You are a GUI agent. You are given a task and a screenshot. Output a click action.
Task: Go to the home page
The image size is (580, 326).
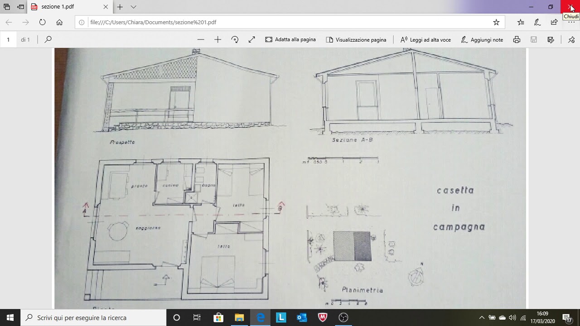(59, 22)
